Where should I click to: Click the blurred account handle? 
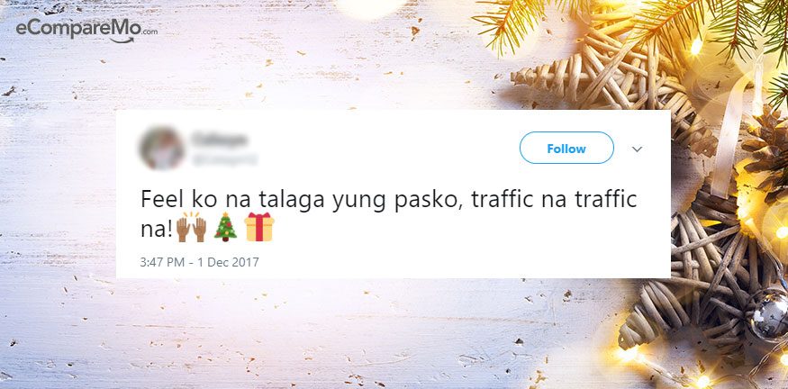224,160
